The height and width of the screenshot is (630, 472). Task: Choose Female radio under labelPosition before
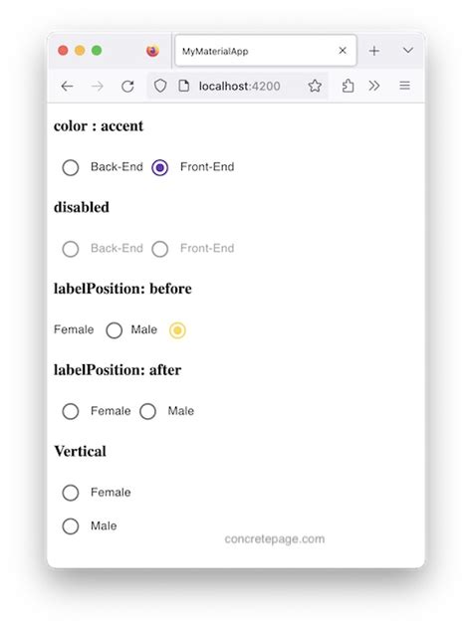115,330
